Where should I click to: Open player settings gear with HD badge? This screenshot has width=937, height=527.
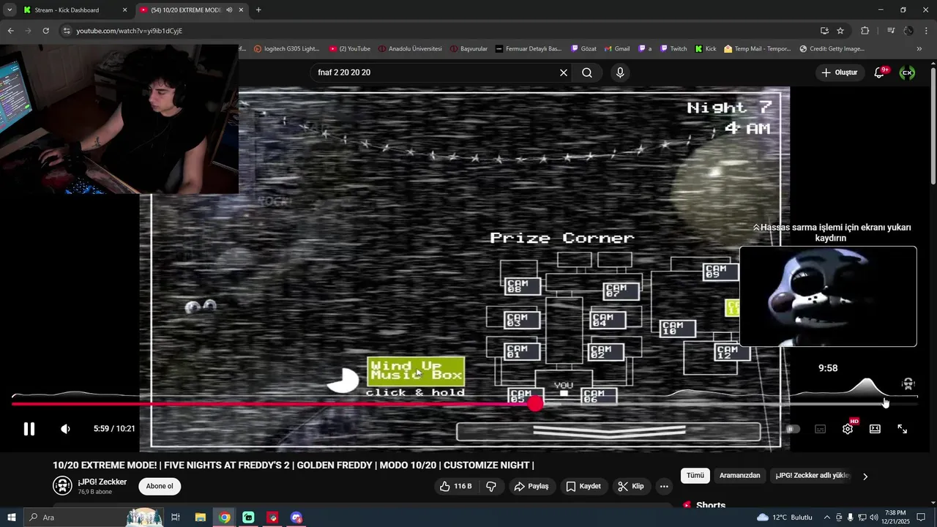(848, 429)
